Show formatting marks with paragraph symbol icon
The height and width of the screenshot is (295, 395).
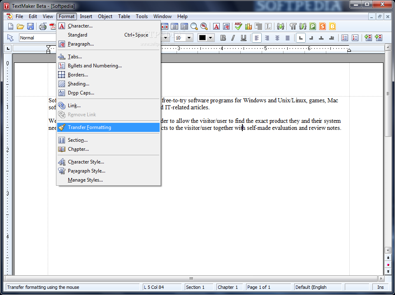293,27
